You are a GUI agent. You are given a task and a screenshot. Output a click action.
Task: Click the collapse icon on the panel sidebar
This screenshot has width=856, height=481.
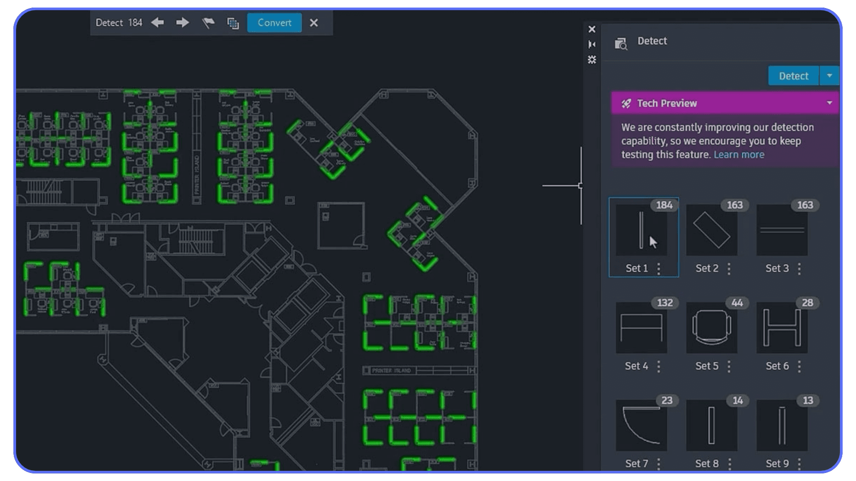point(592,44)
